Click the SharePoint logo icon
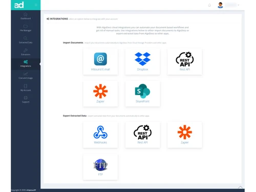The image size is (256, 192). [x=142, y=91]
